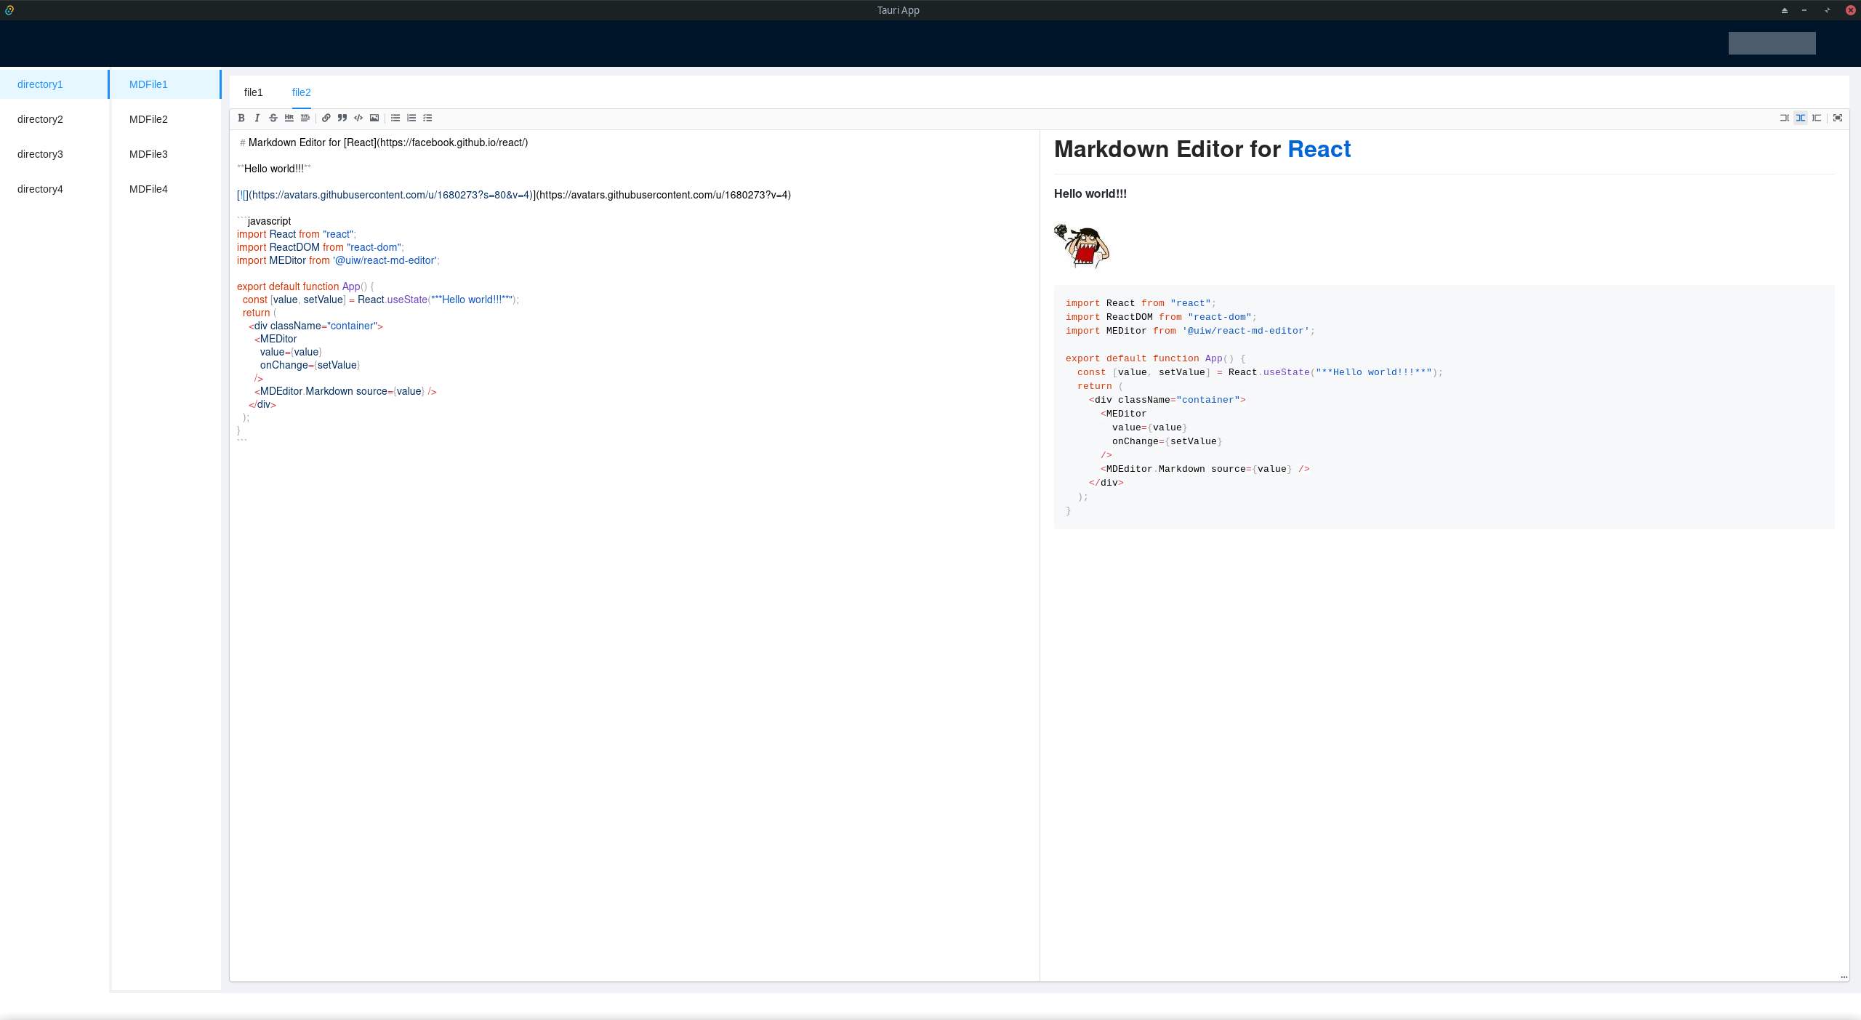Select directory1 in the sidebar
The image size is (1861, 1020).
pyautogui.click(x=55, y=84)
